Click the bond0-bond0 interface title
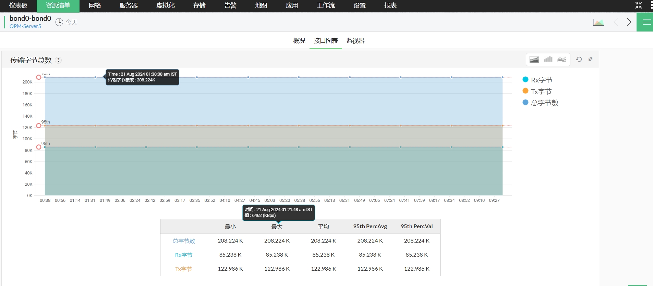This screenshot has height=286, width=653. [30, 18]
